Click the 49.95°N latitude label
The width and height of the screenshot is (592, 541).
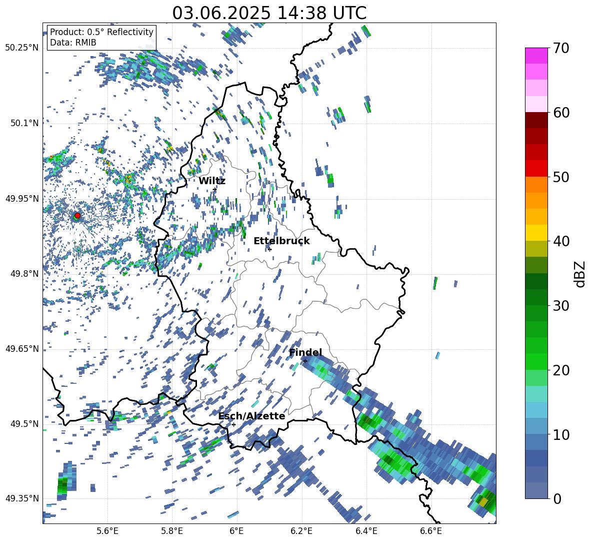pyautogui.click(x=22, y=199)
